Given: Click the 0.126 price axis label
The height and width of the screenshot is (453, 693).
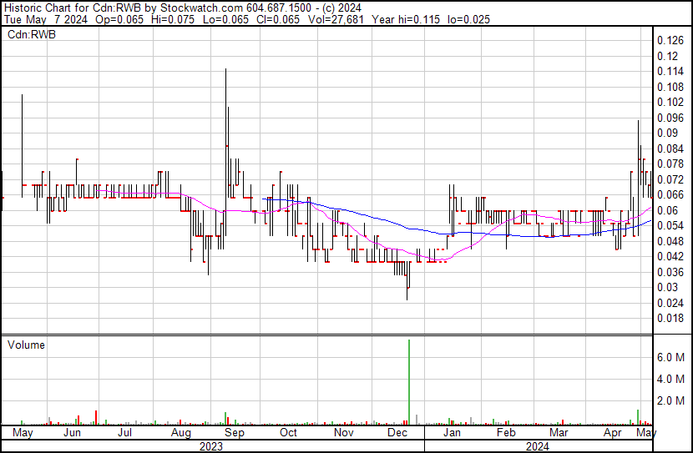Looking at the screenshot, I should pyautogui.click(x=670, y=40).
